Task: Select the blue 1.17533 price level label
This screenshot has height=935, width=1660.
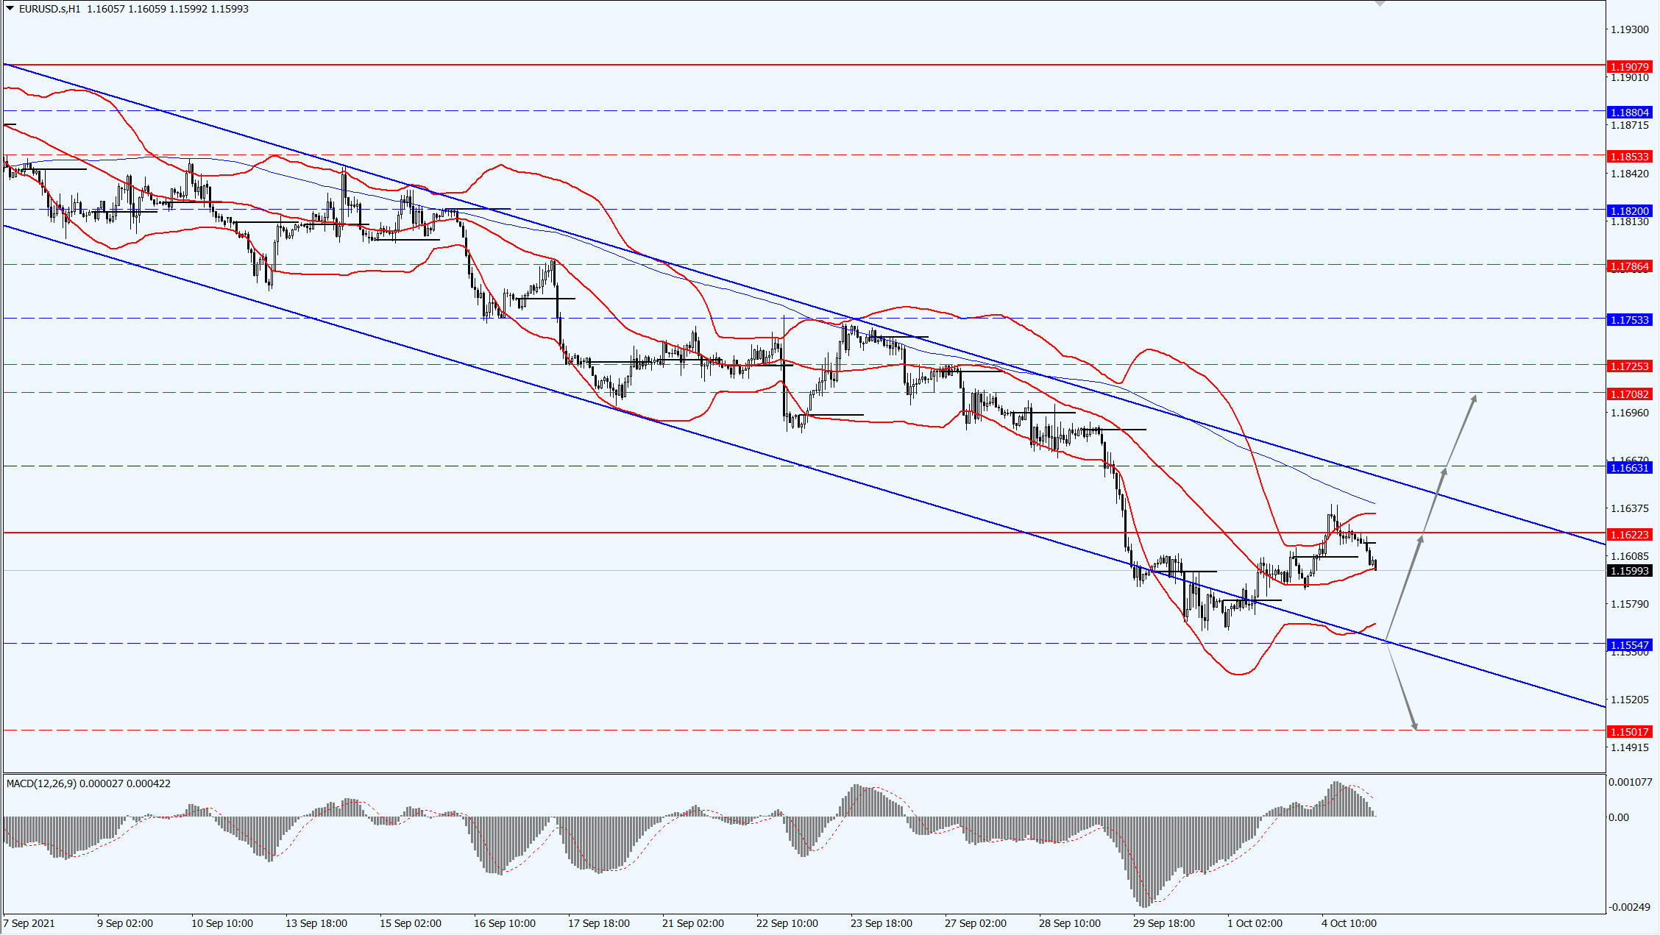Action: pyautogui.click(x=1630, y=320)
